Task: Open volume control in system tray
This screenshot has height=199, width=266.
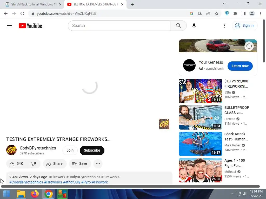Action: pos(244,194)
